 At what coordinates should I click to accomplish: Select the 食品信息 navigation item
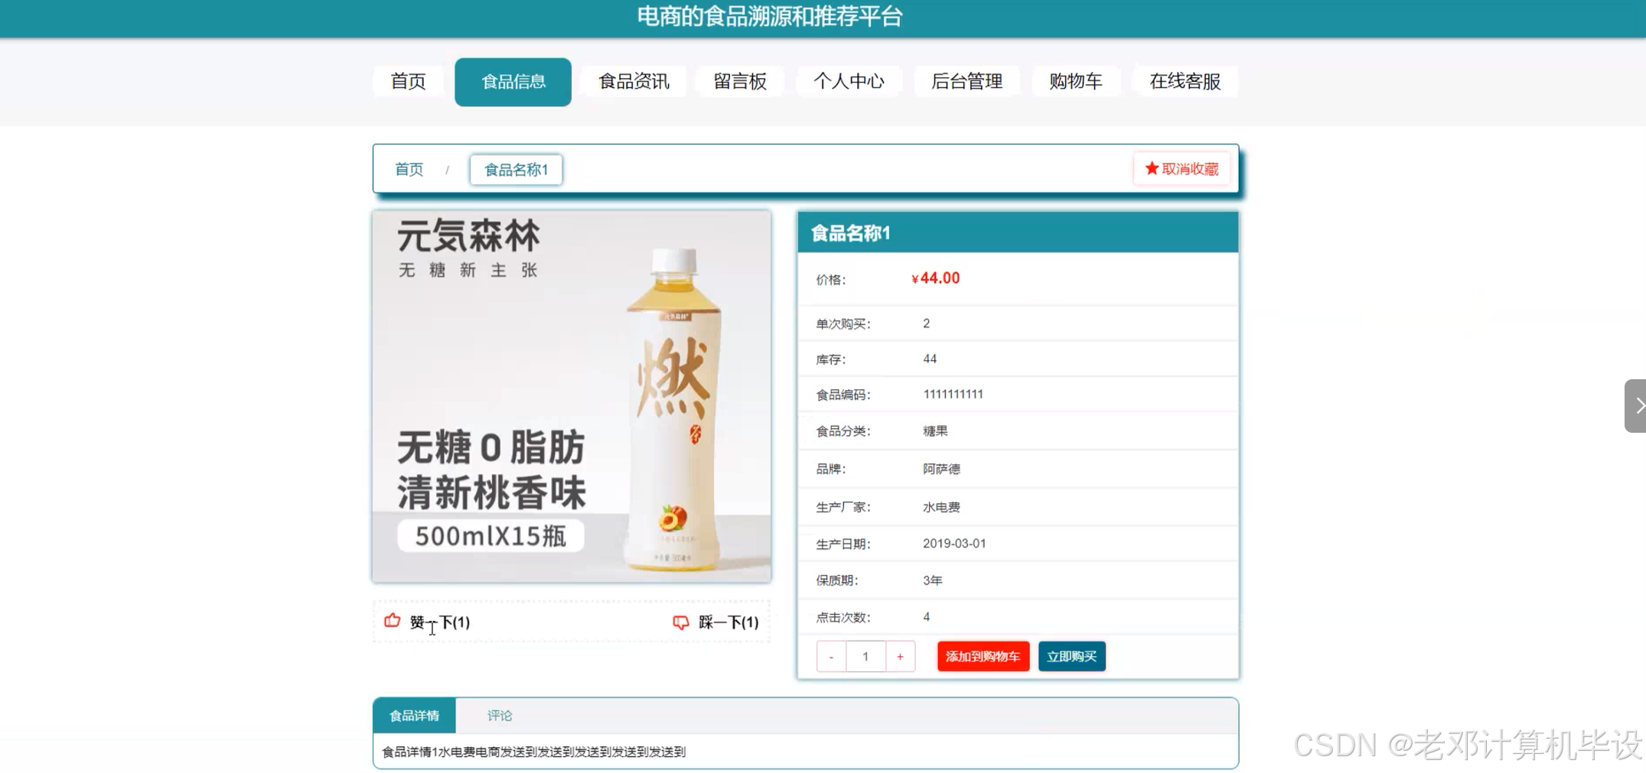(x=513, y=81)
